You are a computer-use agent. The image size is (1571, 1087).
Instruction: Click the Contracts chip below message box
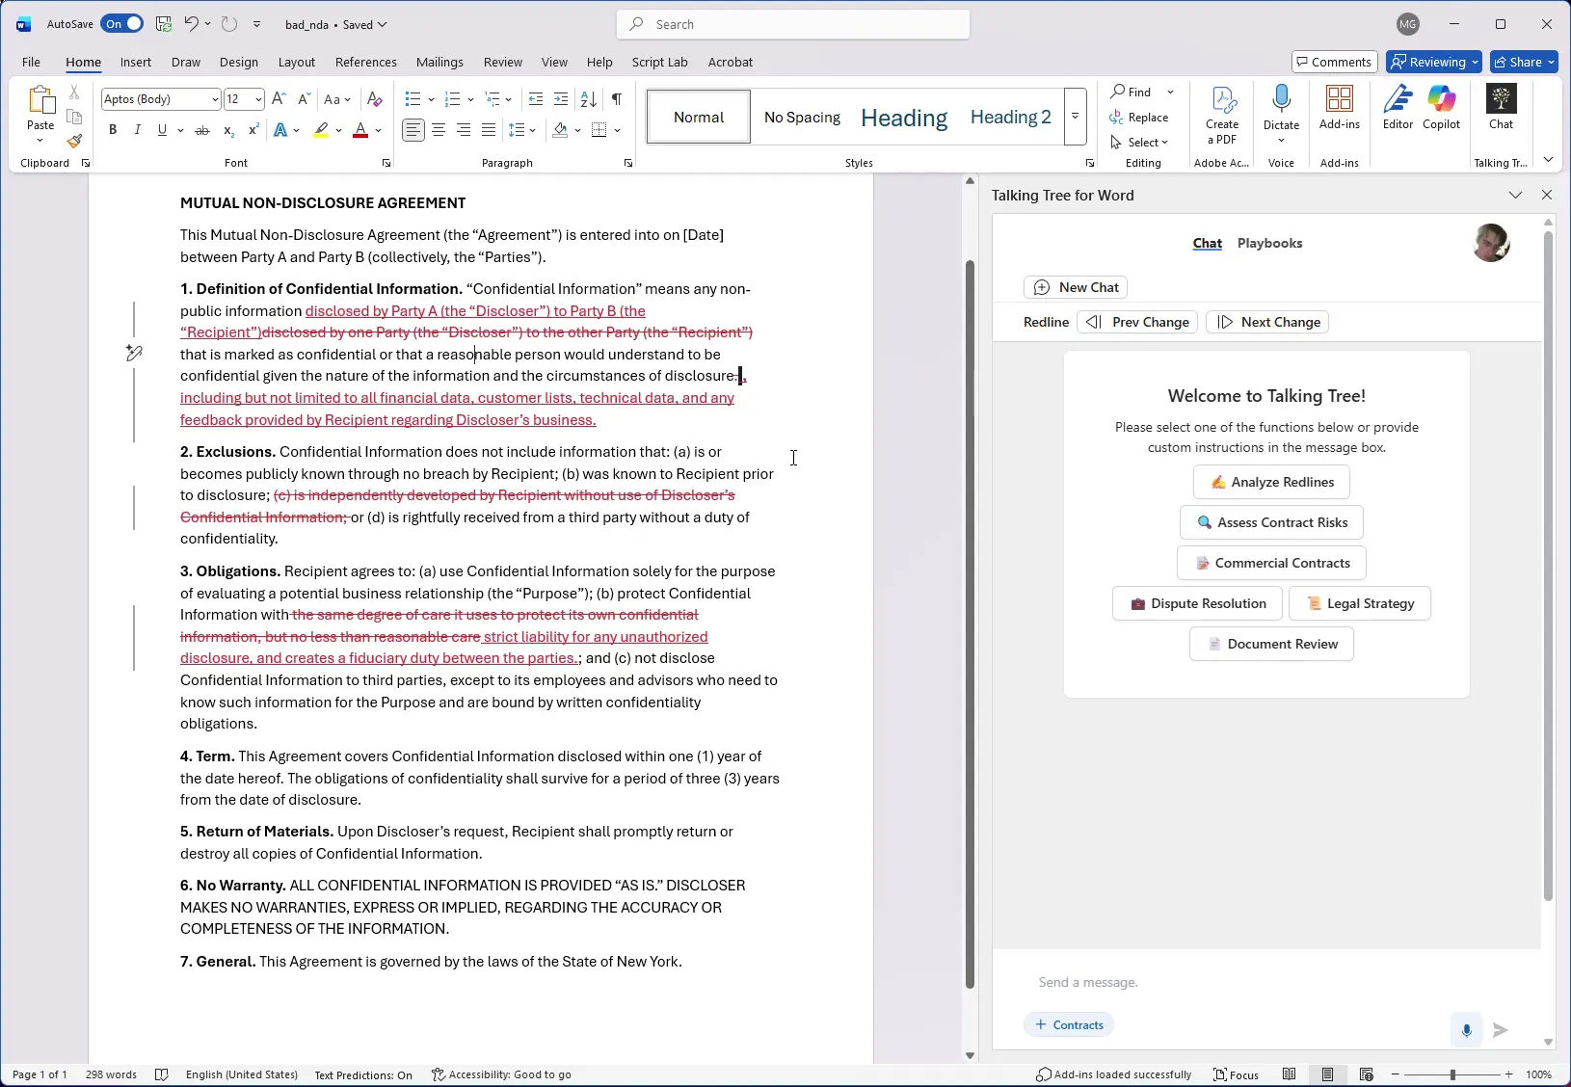click(x=1069, y=1024)
